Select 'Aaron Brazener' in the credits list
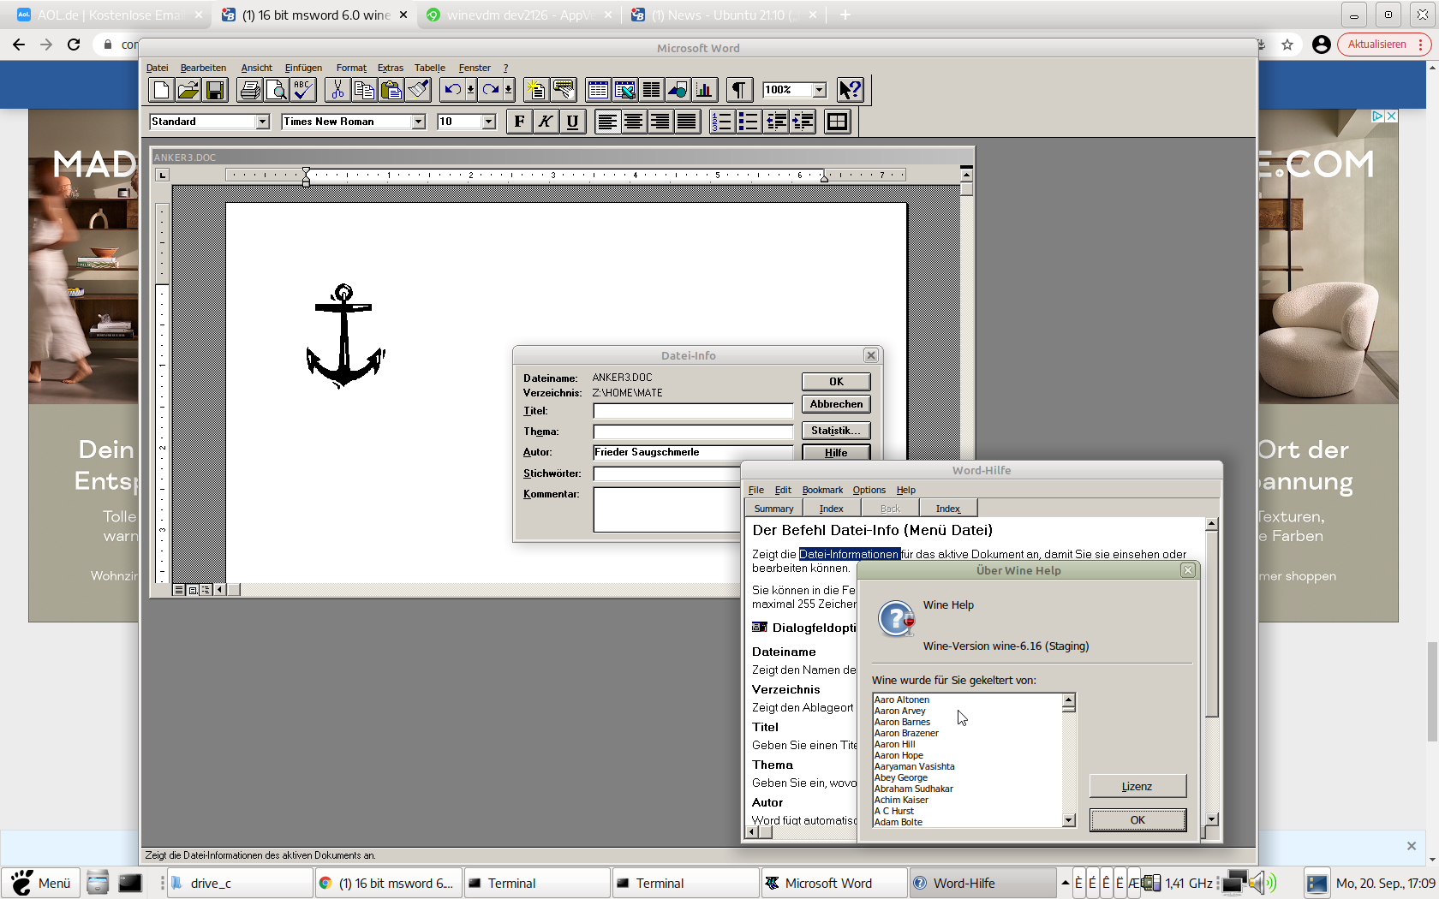 click(906, 733)
